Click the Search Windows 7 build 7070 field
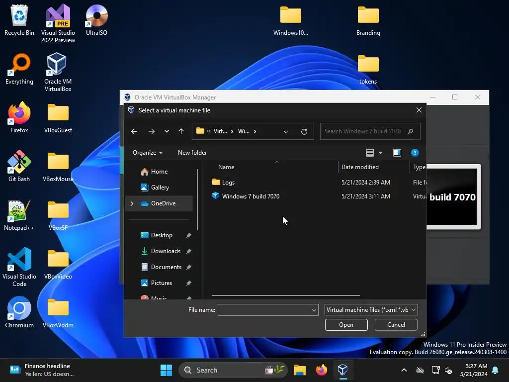The height and width of the screenshot is (382, 509). point(370,131)
